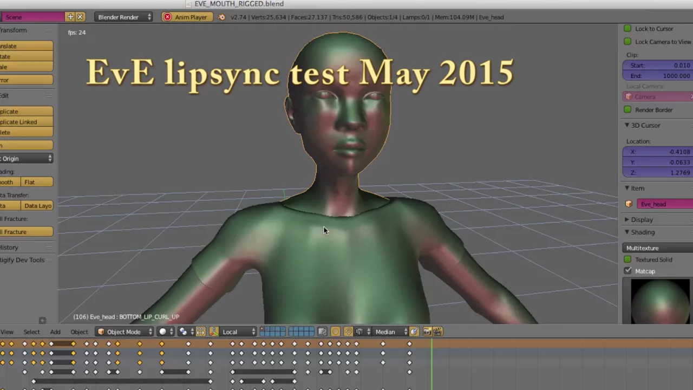
Task: Enable Lock Camera to View checkbox
Action: pyautogui.click(x=627, y=42)
